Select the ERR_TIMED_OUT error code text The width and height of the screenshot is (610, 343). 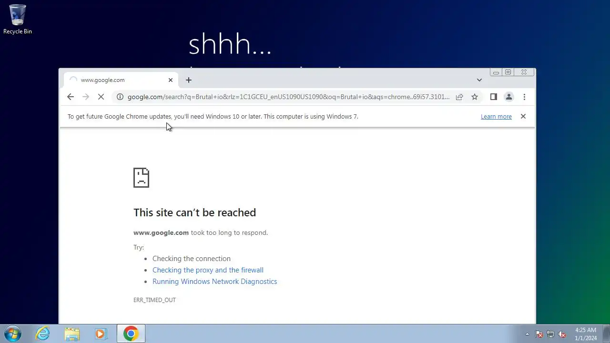point(154,300)
